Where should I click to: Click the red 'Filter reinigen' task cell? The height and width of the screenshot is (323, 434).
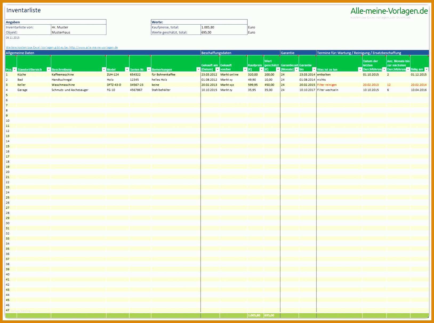[339, 85]
